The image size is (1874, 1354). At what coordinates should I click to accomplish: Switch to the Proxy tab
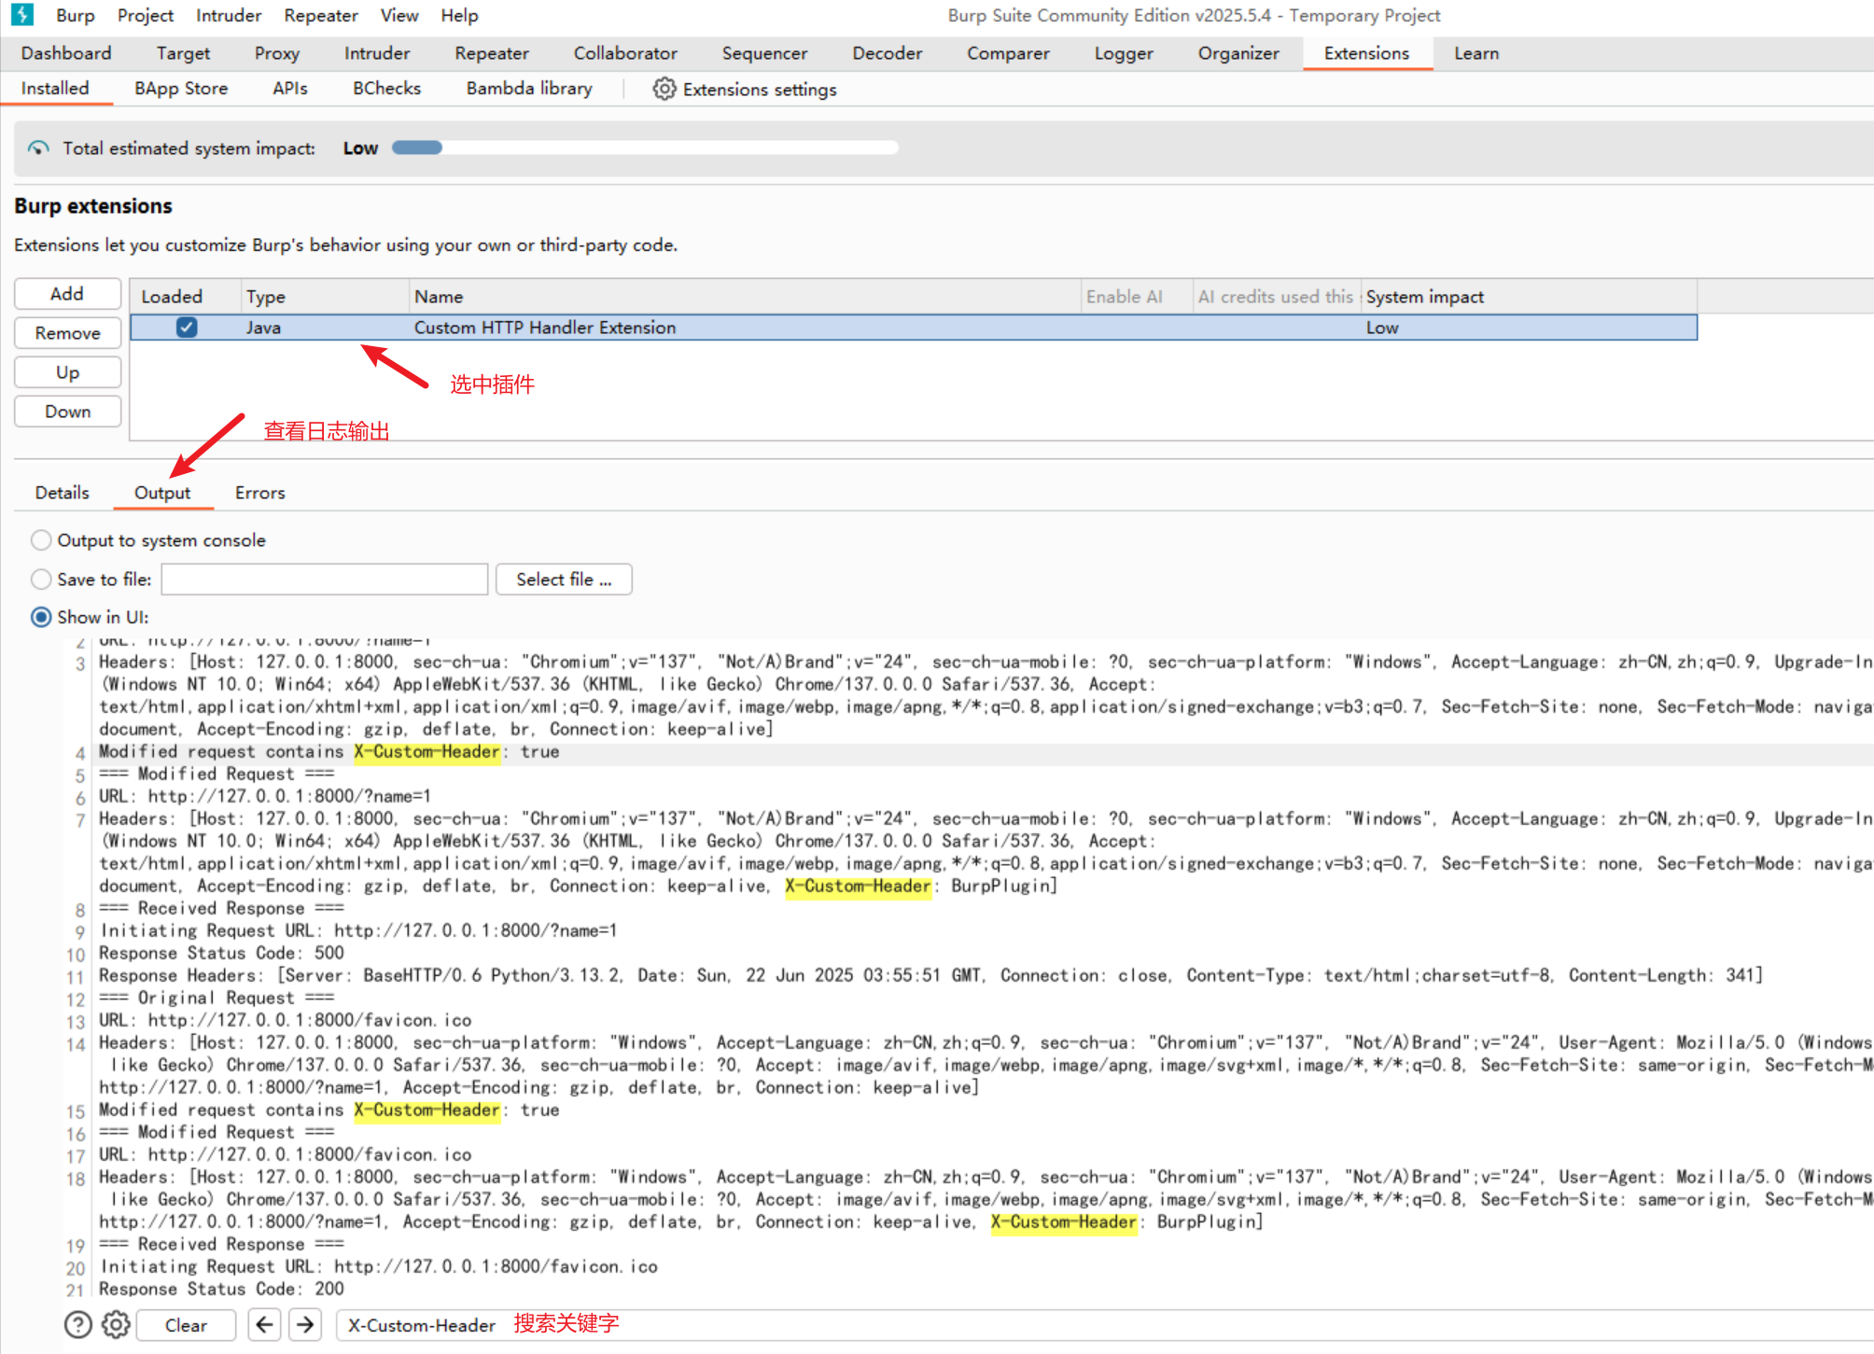(277, 53)
